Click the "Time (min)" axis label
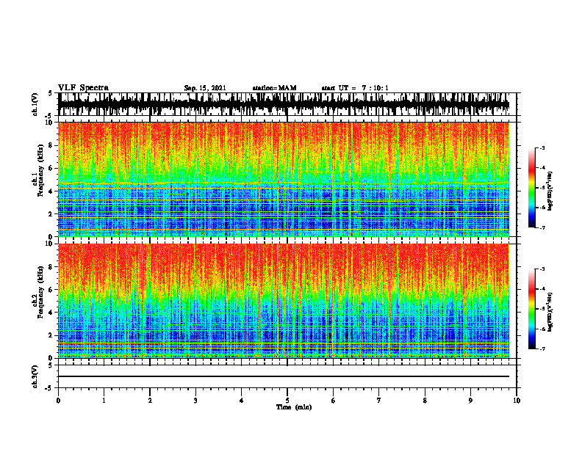This screenshot has height=449, width=582. pyautogui.click(x=294, y=407)
